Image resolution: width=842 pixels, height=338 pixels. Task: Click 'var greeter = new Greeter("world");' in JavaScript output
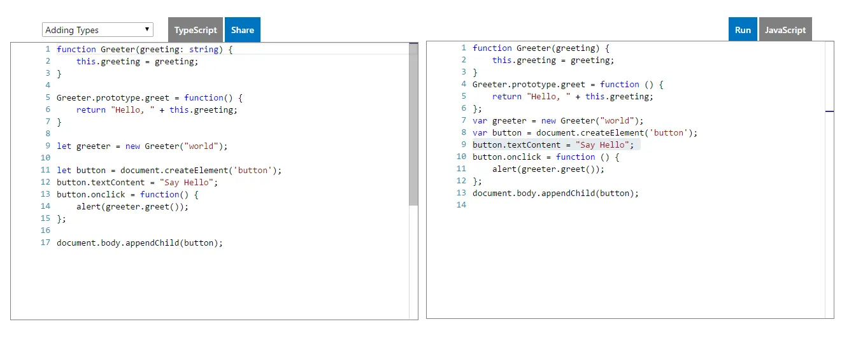click(x=559, y=120)
